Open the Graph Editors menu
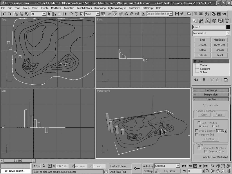This screenshot has height=174, width=232. point(84,8)
